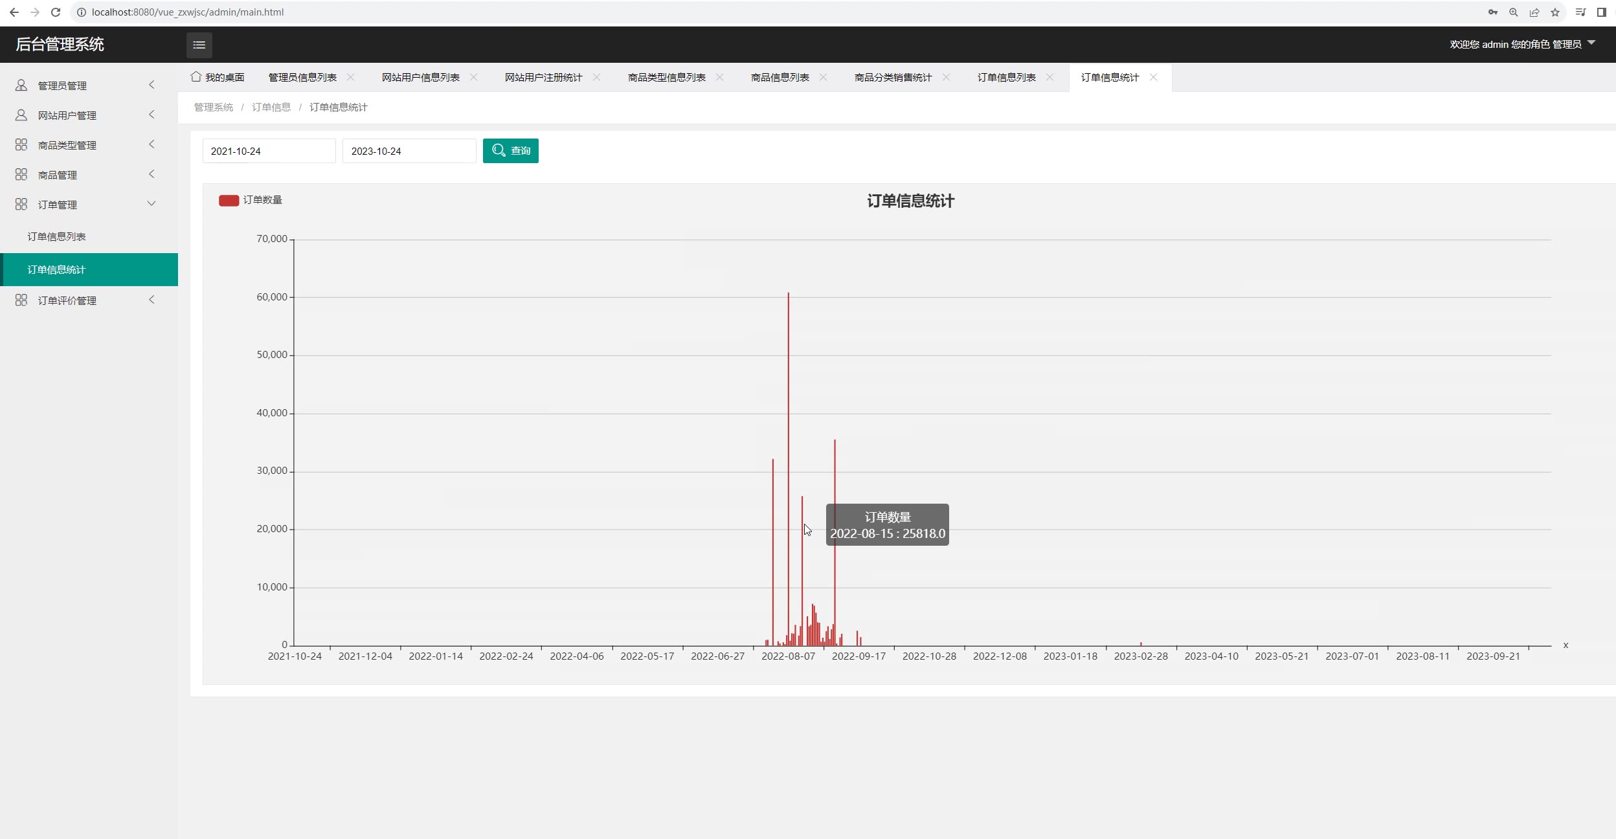Click the bookmark star icon

click(x=1554, y=12)
